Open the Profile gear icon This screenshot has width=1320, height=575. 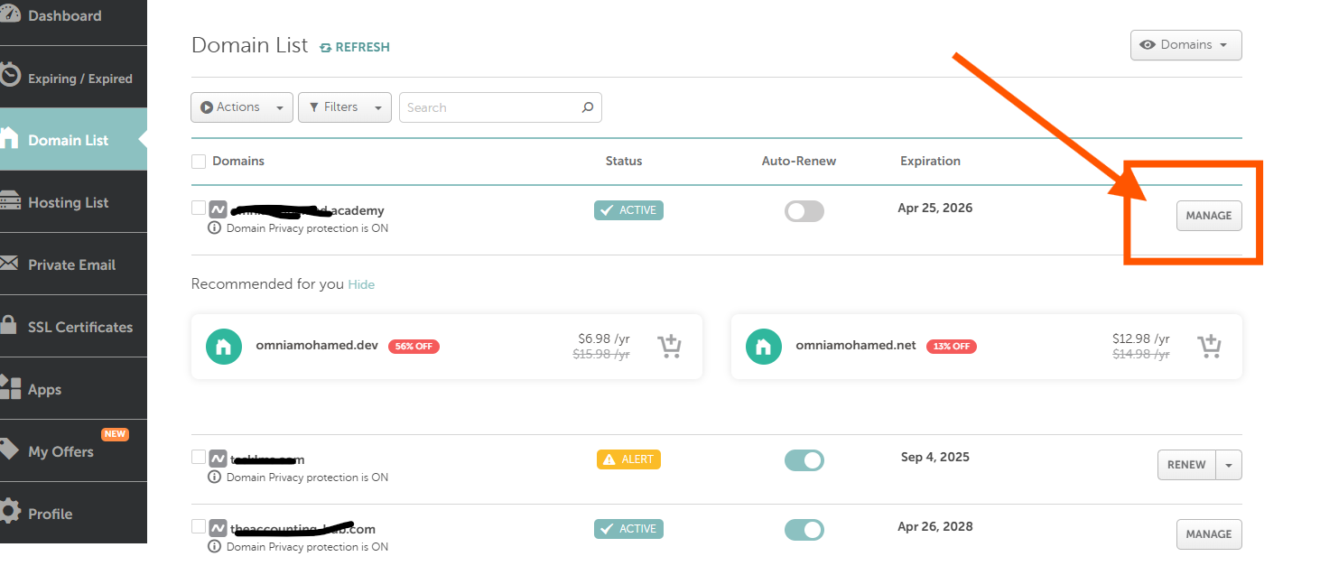(9, 513)
